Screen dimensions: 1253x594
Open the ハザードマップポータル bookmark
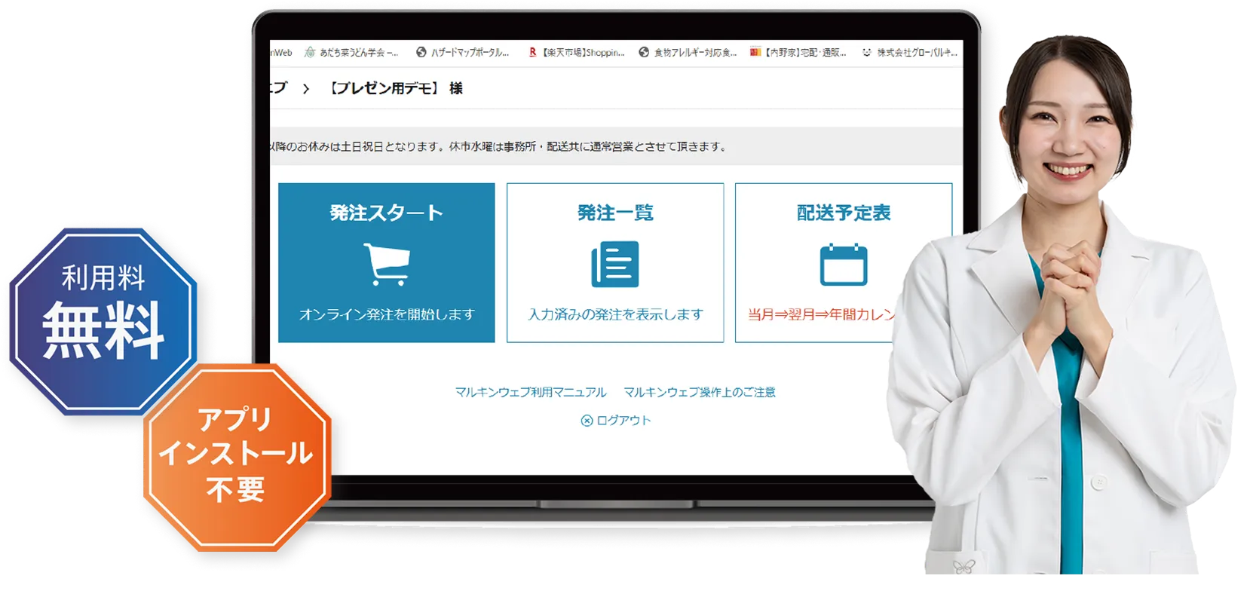(463, 53)
